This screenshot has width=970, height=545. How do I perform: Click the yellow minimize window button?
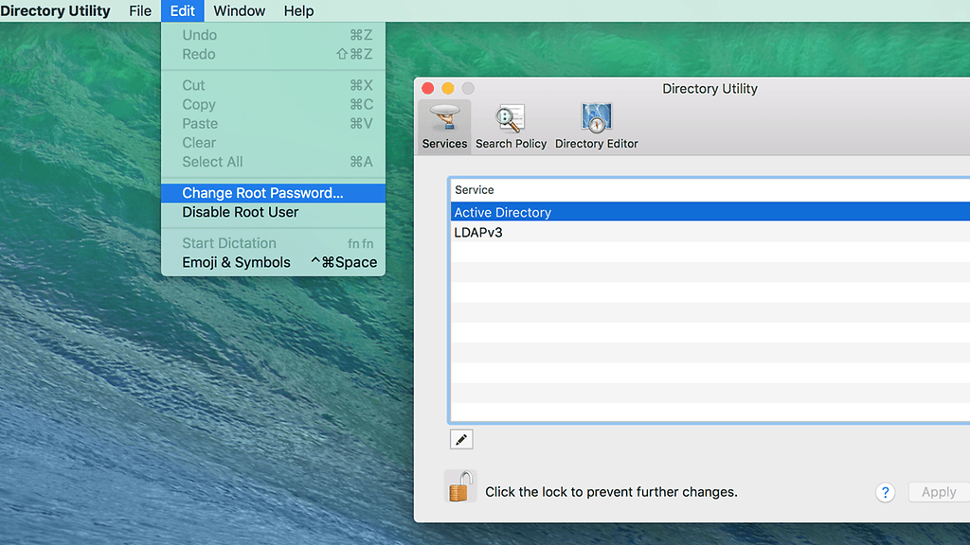pos(448,88)
